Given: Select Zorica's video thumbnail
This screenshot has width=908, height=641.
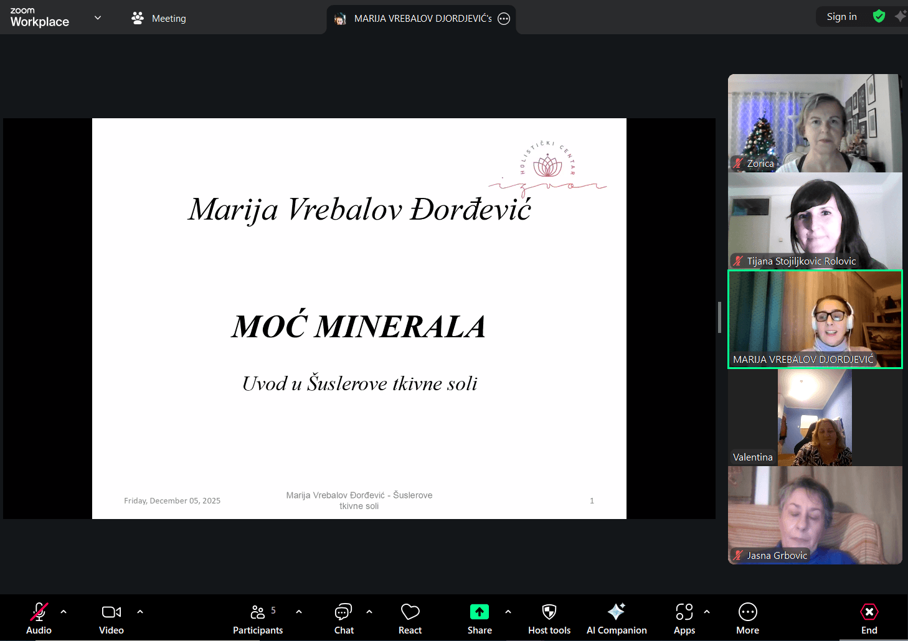Looking at the screenshot, I should point(815,123).
